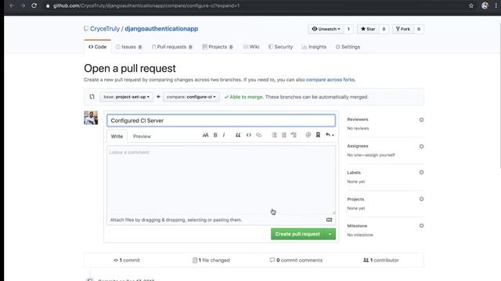Jump to the 1 commit section
This screenshot has height=281, width=501.
[x=127, y=260]
